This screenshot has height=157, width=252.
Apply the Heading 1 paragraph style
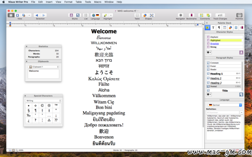[224, 73]
